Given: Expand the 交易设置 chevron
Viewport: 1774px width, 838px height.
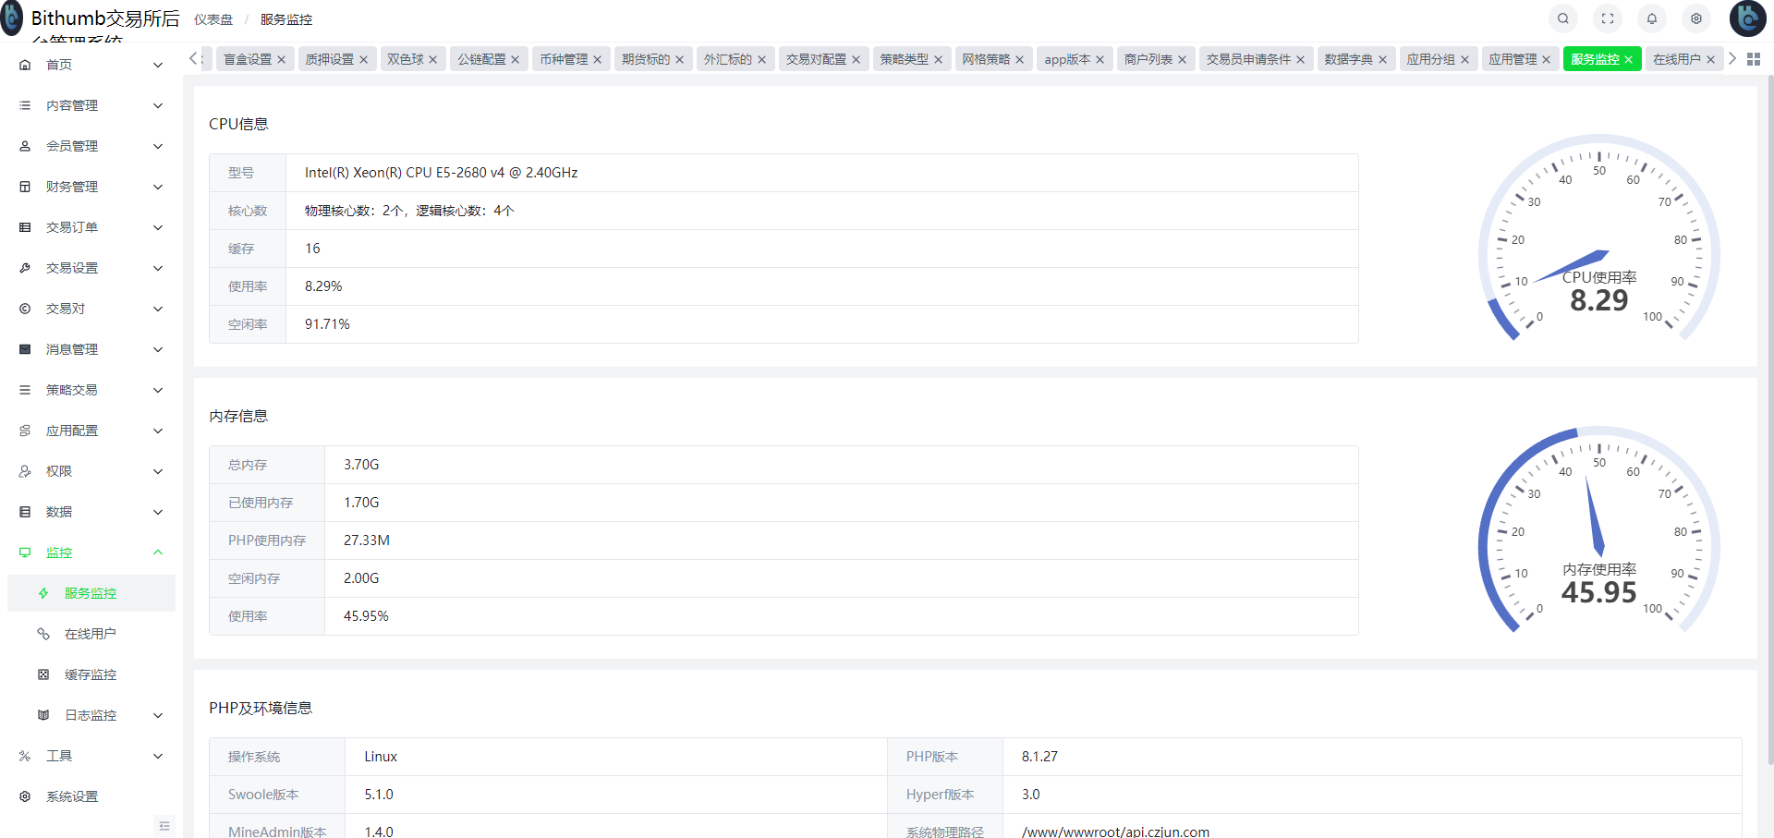Looking at the screenshot, I should click(158, 268).
